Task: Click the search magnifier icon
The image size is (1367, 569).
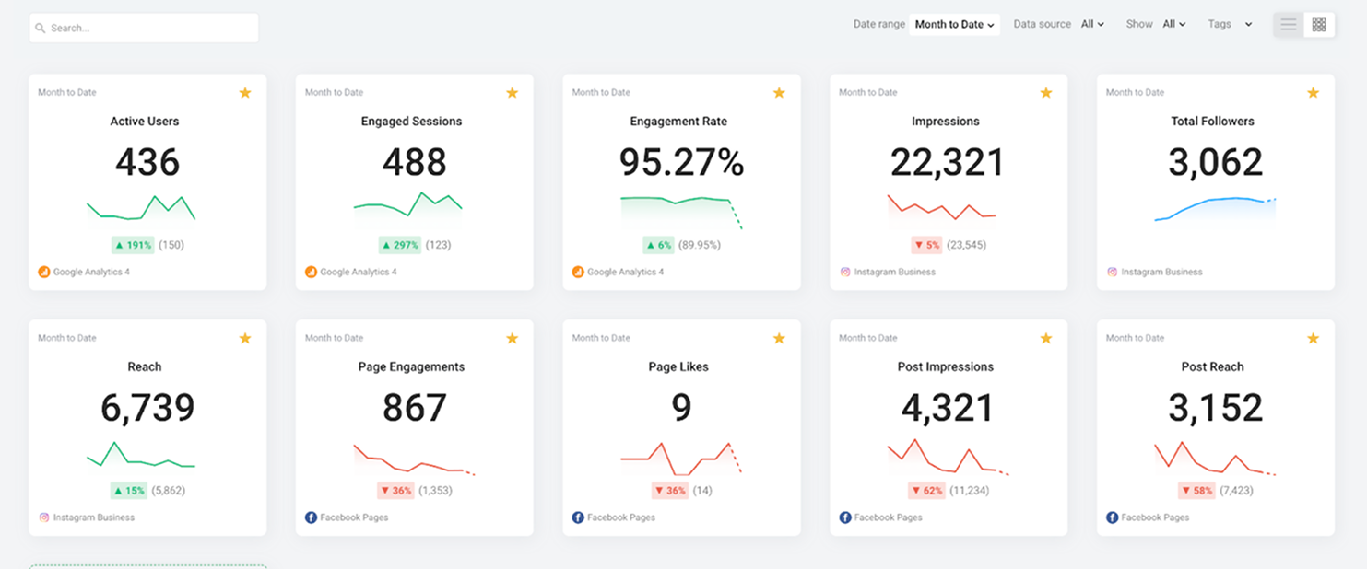Action: (x=41, y=29)
